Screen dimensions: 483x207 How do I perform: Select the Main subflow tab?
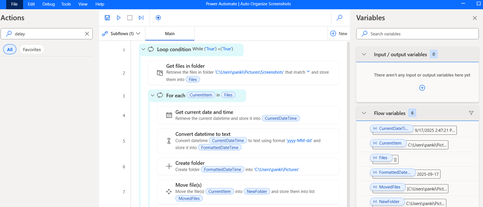click(x=170, y=34)
